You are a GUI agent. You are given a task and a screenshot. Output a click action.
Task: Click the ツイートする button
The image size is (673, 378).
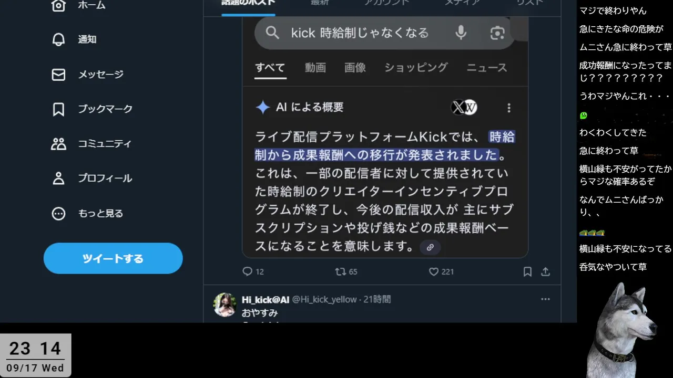click(x=113, y=258)
